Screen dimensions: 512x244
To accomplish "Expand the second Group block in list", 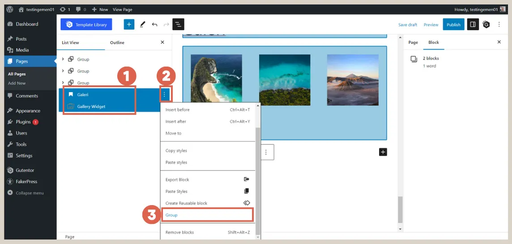I will (x=63, y=71).
